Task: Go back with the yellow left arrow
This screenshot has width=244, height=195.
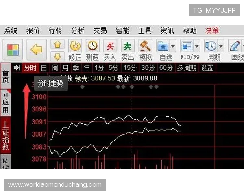Action: click(37, 50)
